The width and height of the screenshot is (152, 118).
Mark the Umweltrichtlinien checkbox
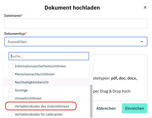(x=11, y=98)
